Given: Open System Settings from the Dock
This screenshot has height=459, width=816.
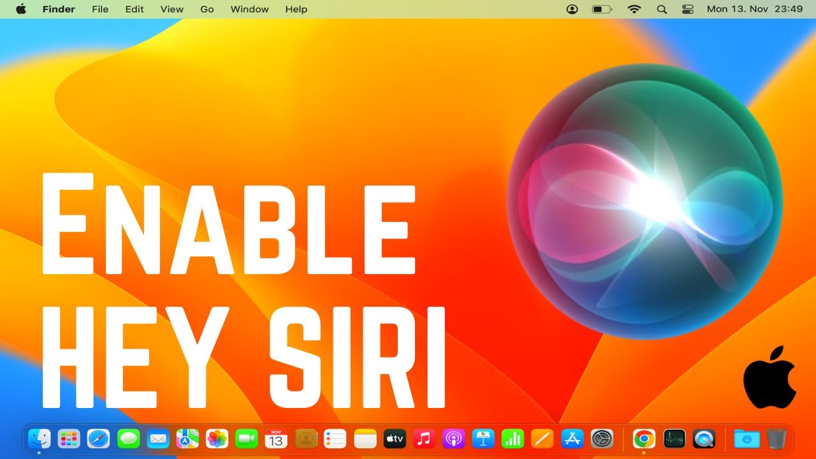Looking at the screenshot, I should point(602,439).
